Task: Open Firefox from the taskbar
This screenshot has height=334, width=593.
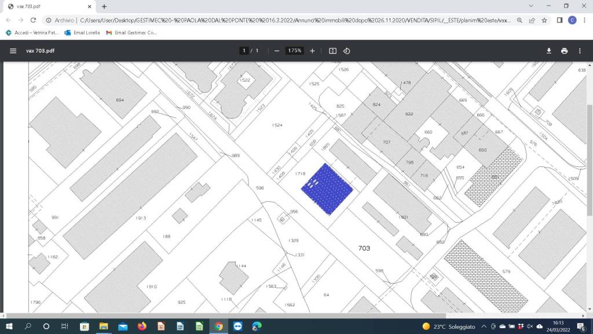Action: click(142, 326)
